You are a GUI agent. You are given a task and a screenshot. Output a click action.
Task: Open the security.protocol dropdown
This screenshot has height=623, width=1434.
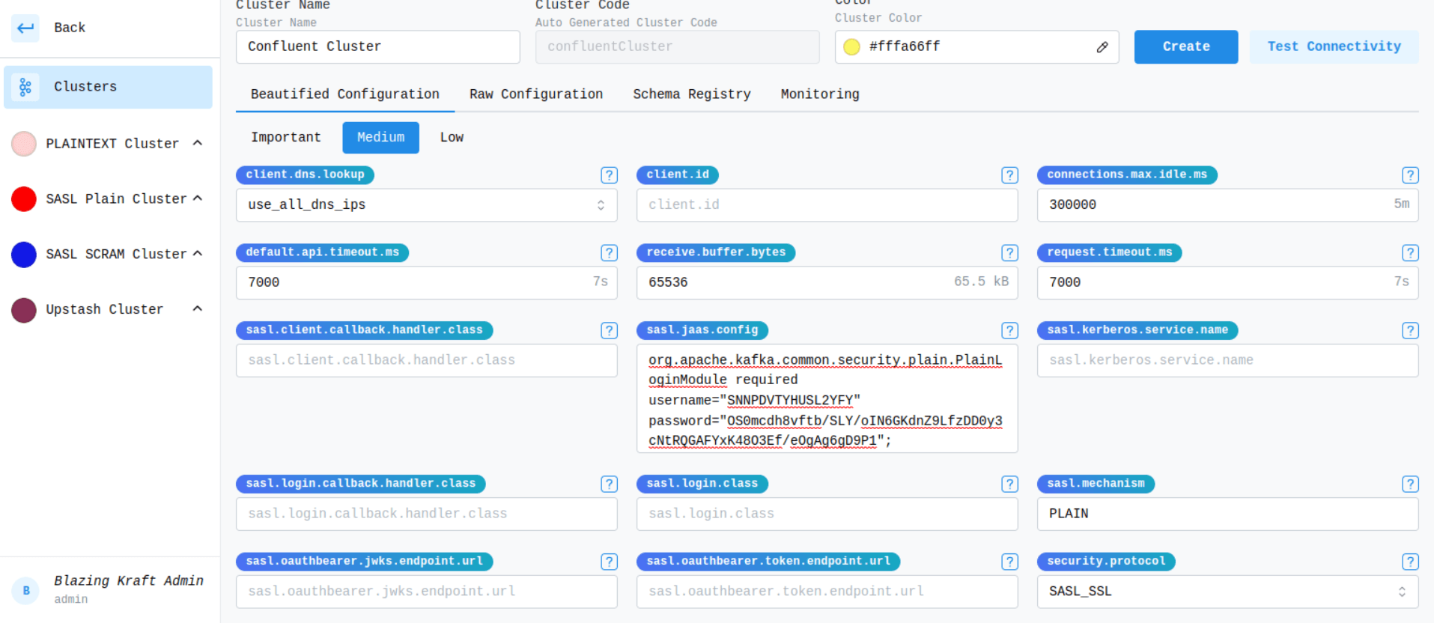[x=1228, y=592]
